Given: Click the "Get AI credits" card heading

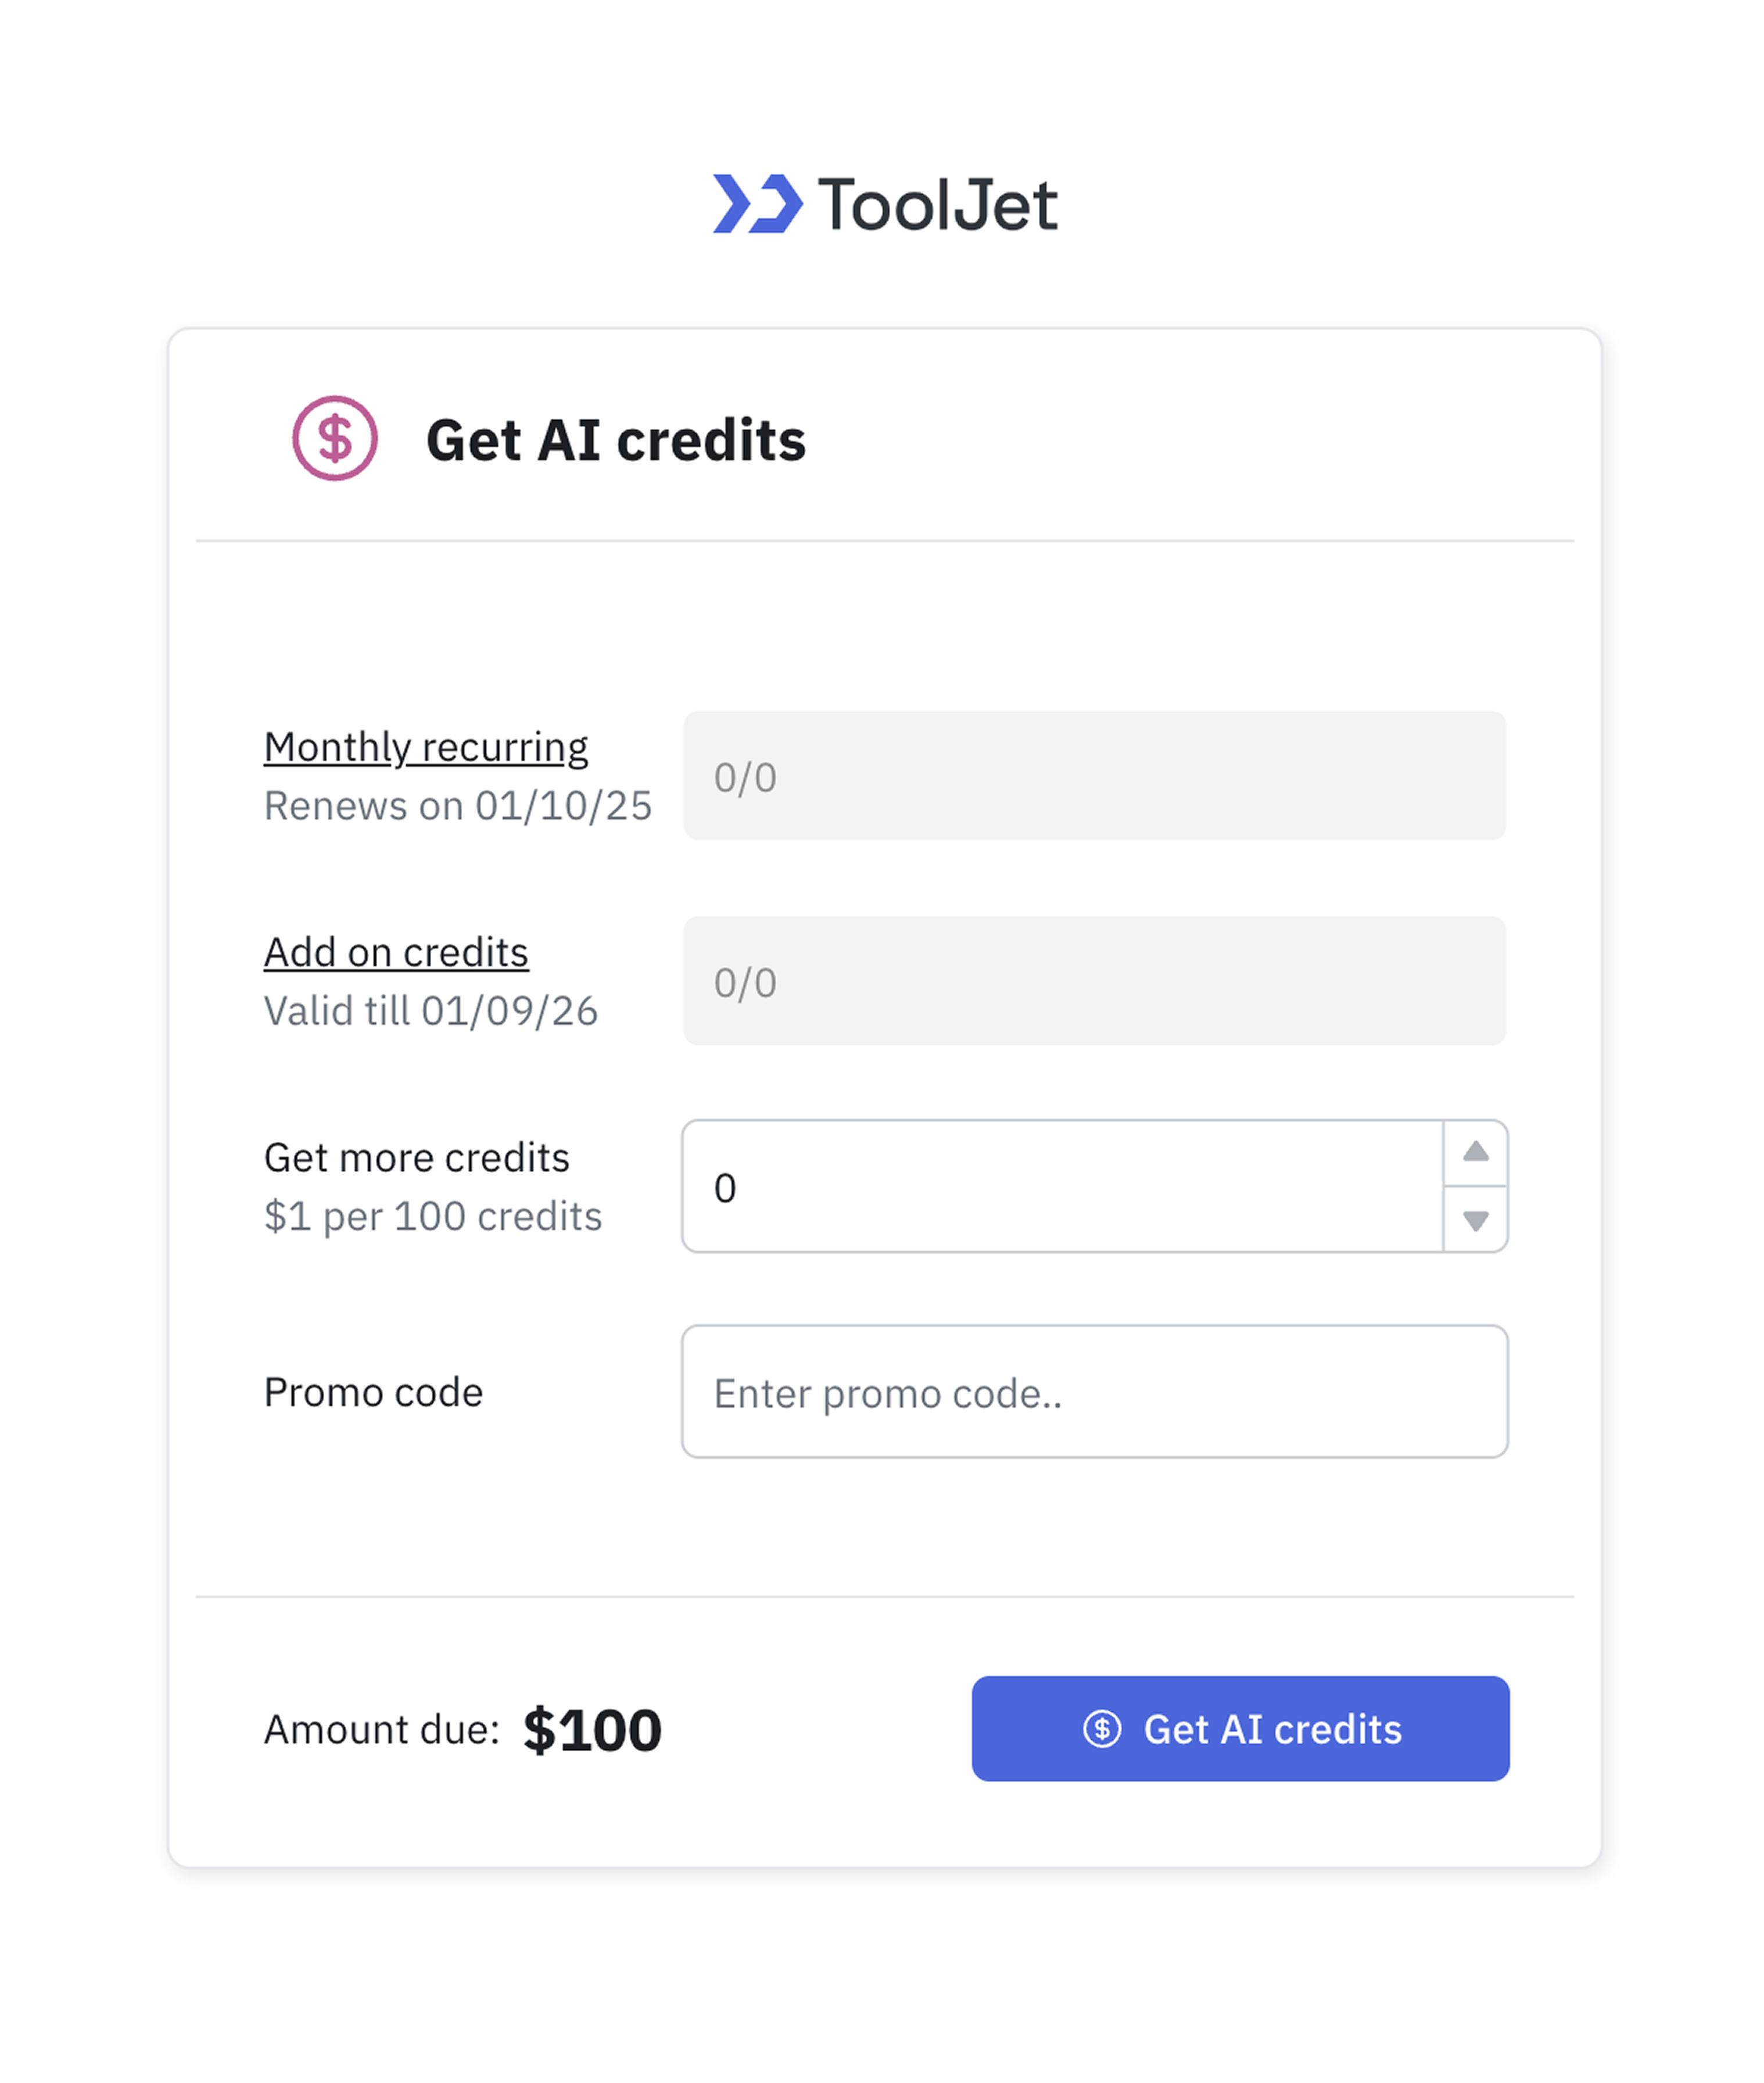Looking at the screenshot, I should tap(615, 440).
